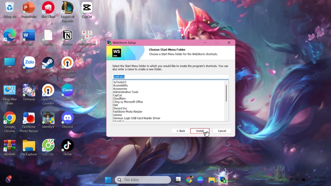This screenshot has width=331, height=186.
Task: Select CapCut in the folder list
Action: (118, 95)
